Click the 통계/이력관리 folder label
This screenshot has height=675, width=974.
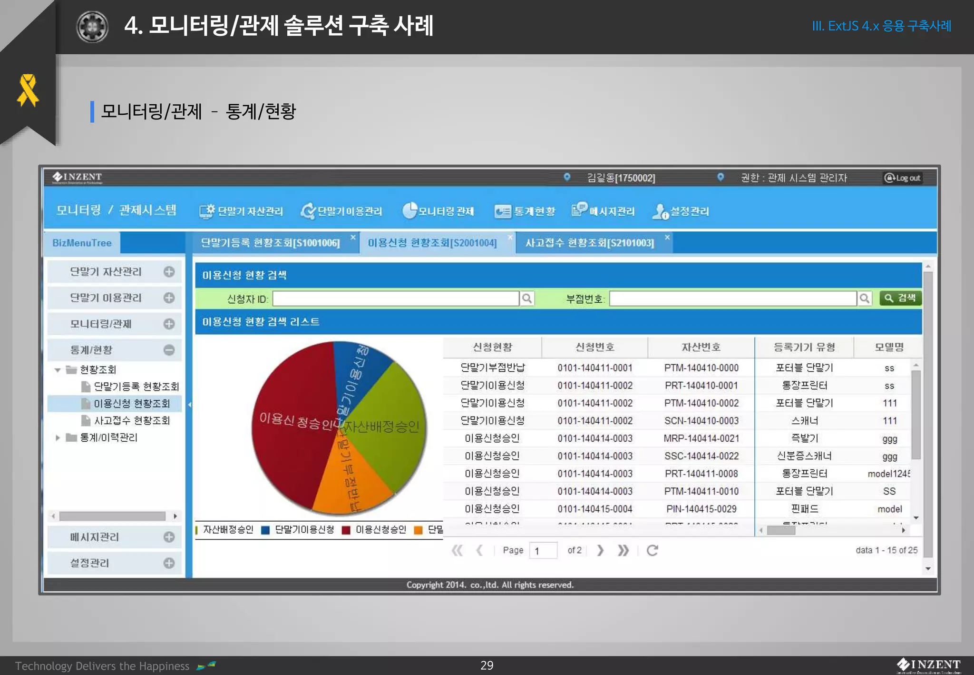tap(108, 437)
